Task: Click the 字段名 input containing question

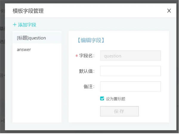Action: 130,56
